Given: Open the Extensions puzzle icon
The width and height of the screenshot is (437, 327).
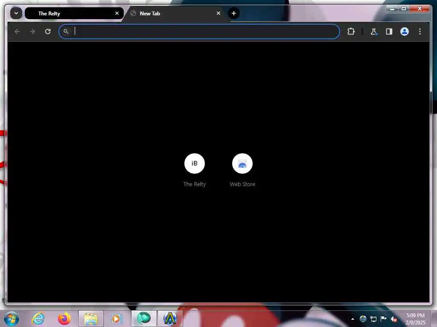Looking at the screenshot, I should click(351, 32).
